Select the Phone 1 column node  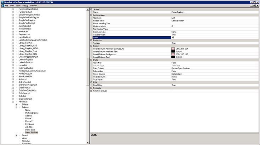tap(29, 119)
